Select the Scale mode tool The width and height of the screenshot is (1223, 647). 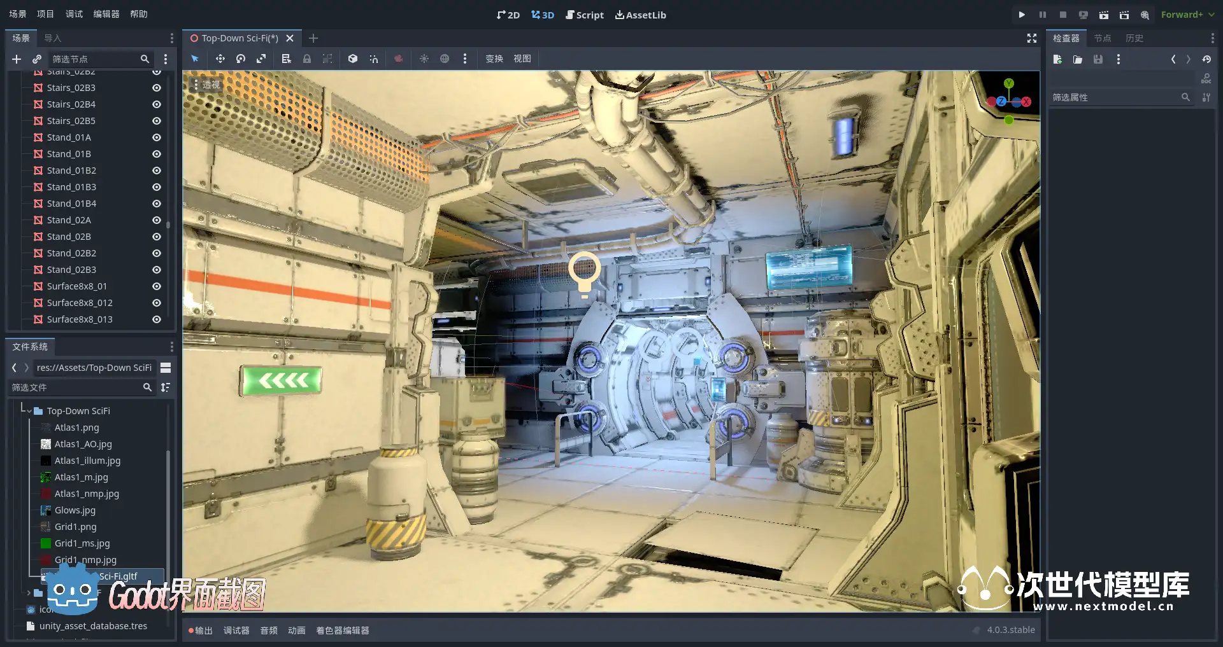click(261, 59)
